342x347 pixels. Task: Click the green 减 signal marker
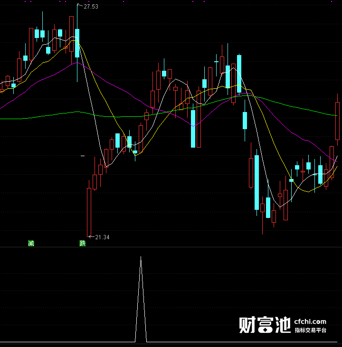31,243
